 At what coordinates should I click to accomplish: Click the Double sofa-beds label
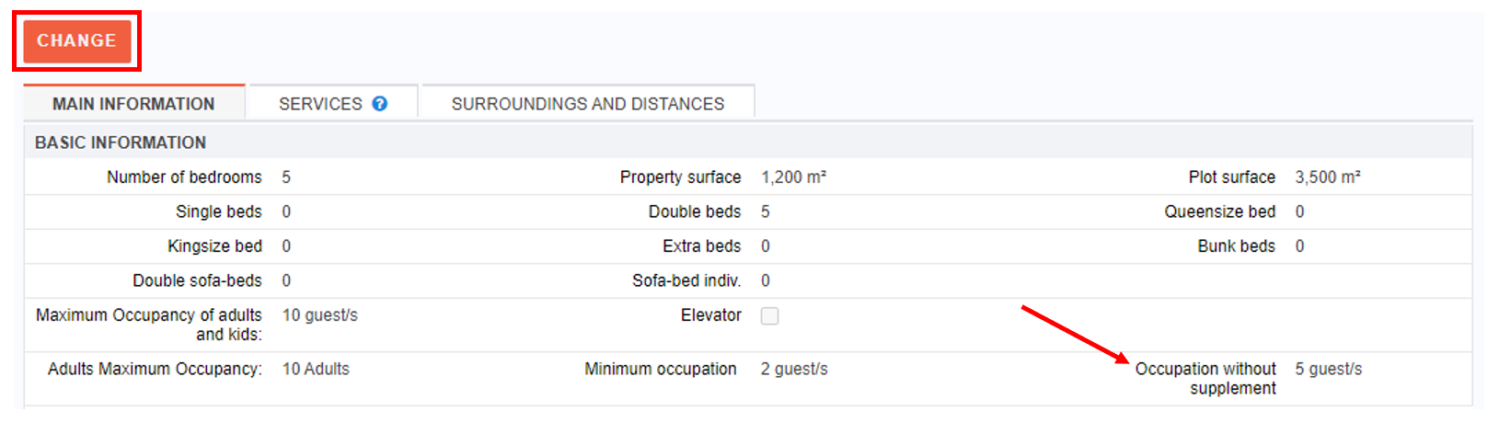197,281
